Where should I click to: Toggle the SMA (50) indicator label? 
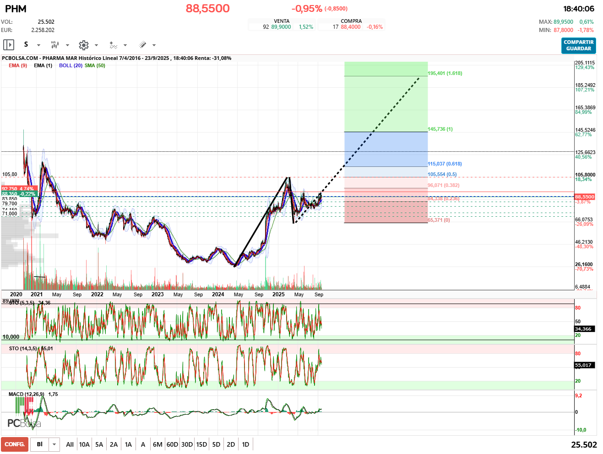[x=95, y=65]
